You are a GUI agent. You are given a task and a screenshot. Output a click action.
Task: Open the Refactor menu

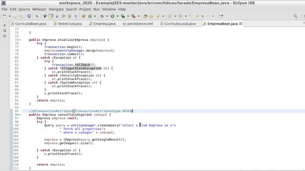39,9
